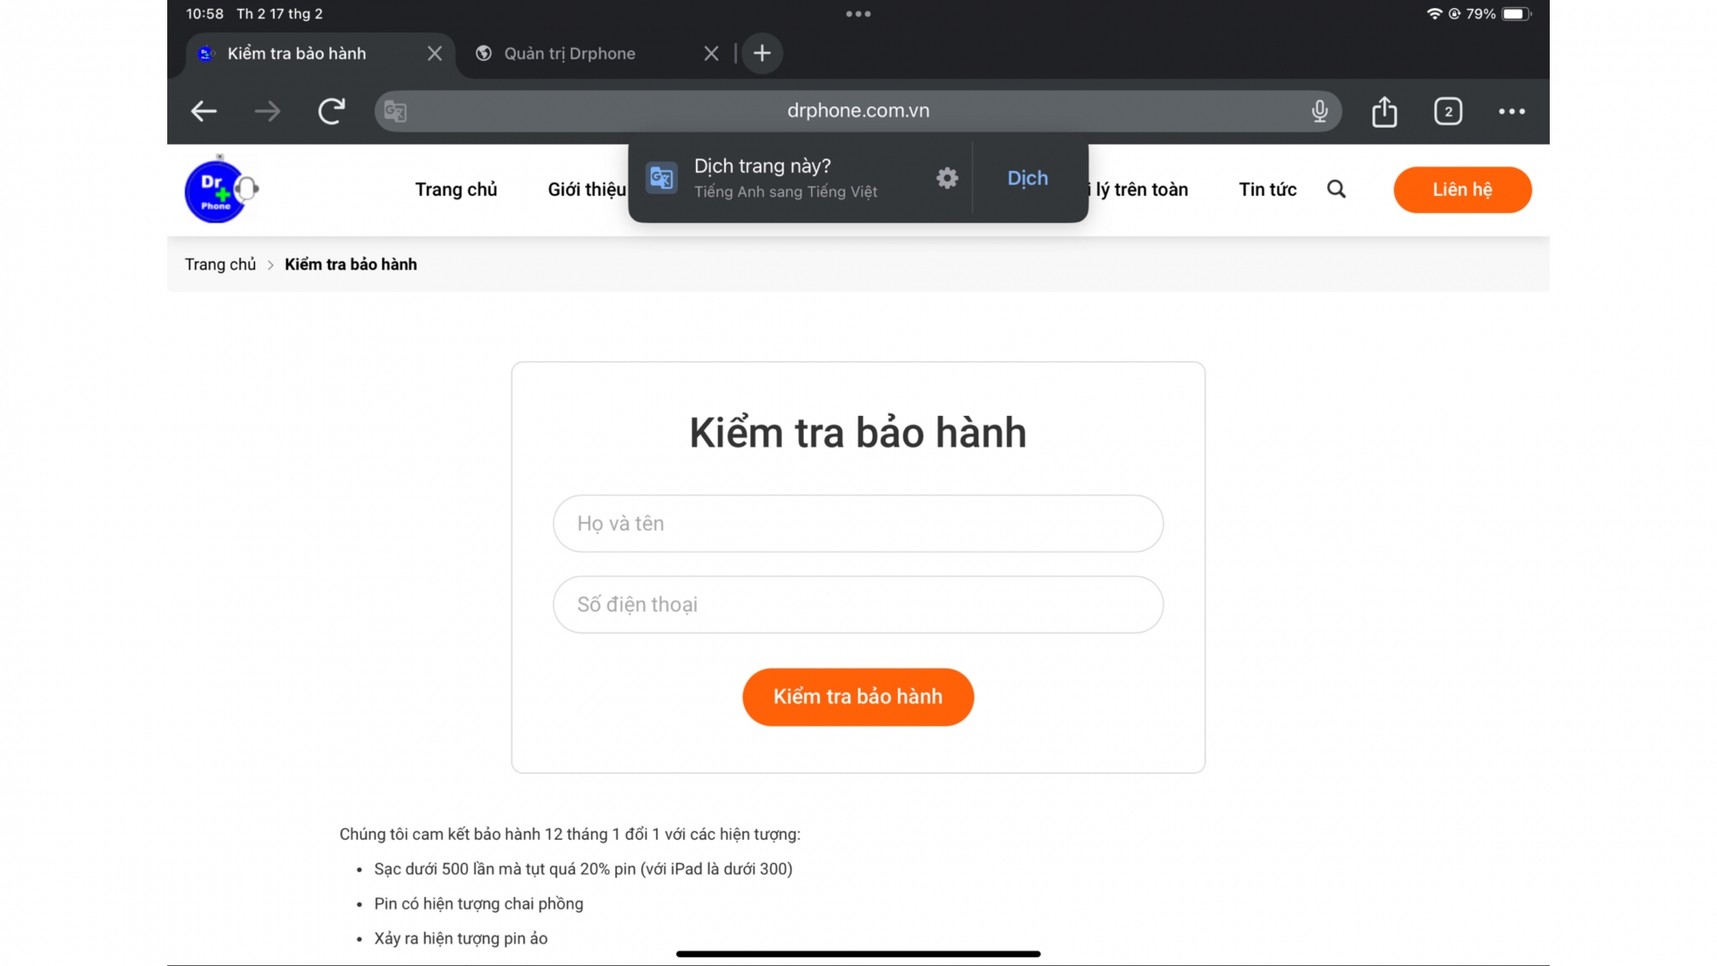The width and height of the screenshot is (1717, 966).
Task: Reload the drphone.com.vn page
Action: tap(331, 111)
